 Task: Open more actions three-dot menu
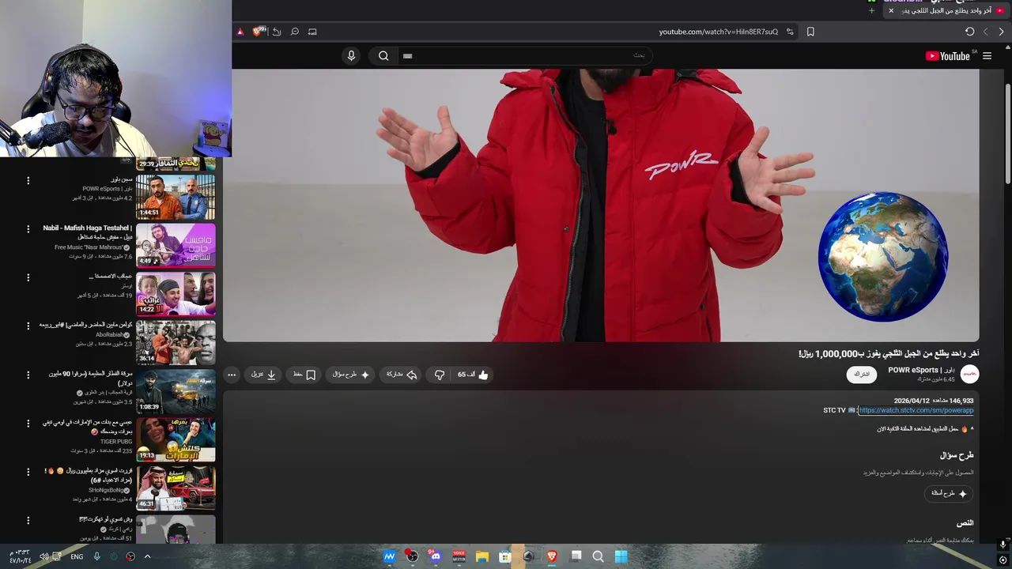[x=232, y=375]
